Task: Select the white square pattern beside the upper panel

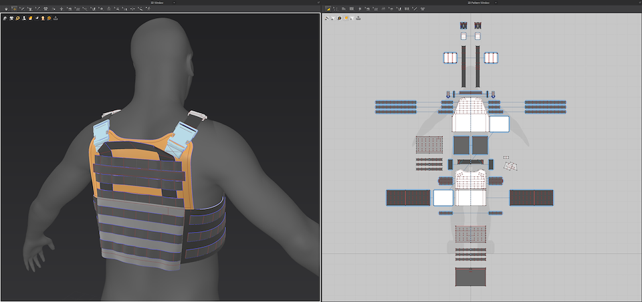Action: click(x=499, y=124)
